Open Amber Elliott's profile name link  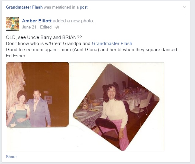tap(37, 21)
